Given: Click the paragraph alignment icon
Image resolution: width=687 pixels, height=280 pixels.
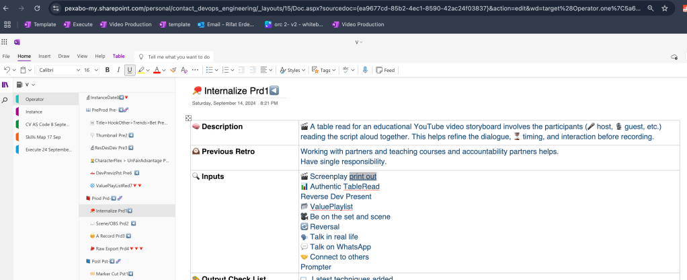Looking at the screenshot, I should click(264, 70).
